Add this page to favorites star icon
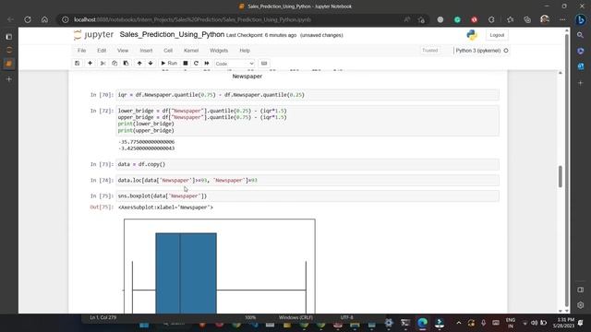Image resolution: width=591 pixels, height=332 pixels. (421, 19)
